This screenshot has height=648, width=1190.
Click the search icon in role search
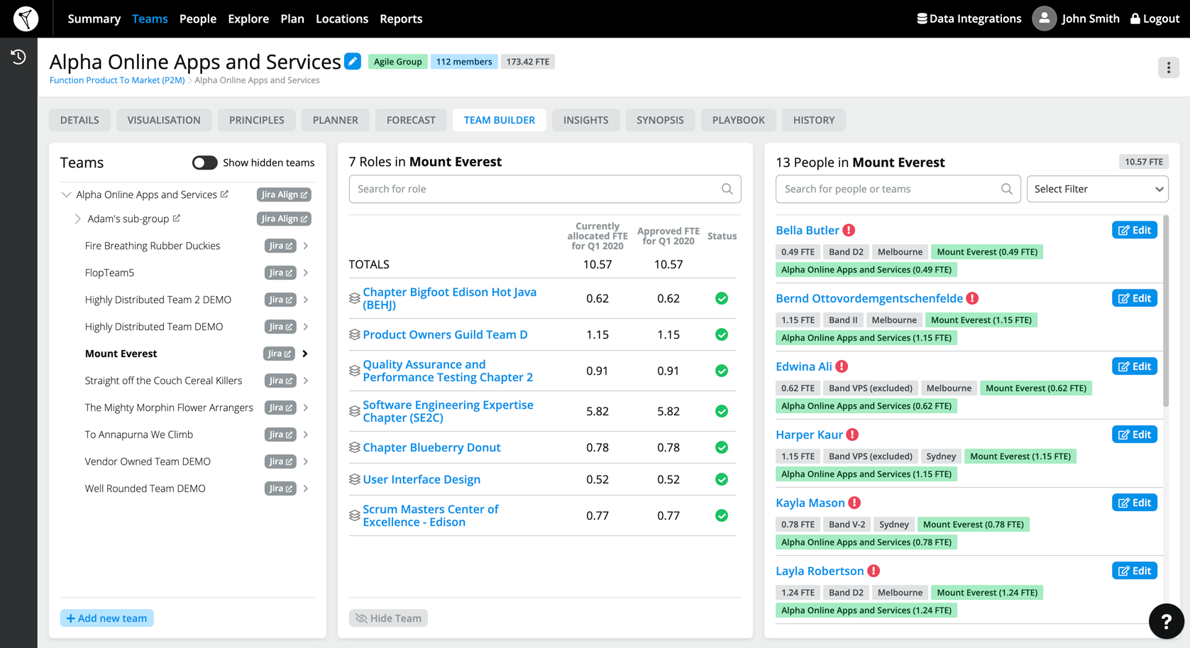727,189
